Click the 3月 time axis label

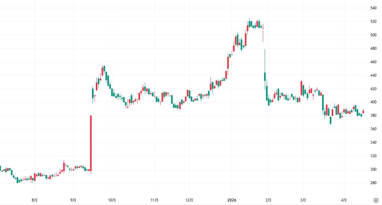coord(303,200)
